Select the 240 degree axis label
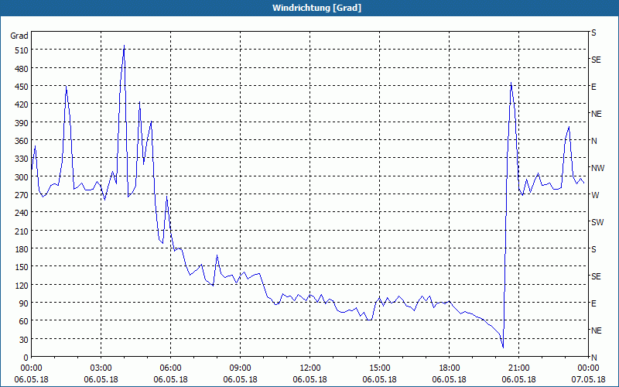619x387 pixels. (22, 213)
